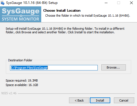
Task: Go to previous step with < Back
Action: tap(79, 100)
